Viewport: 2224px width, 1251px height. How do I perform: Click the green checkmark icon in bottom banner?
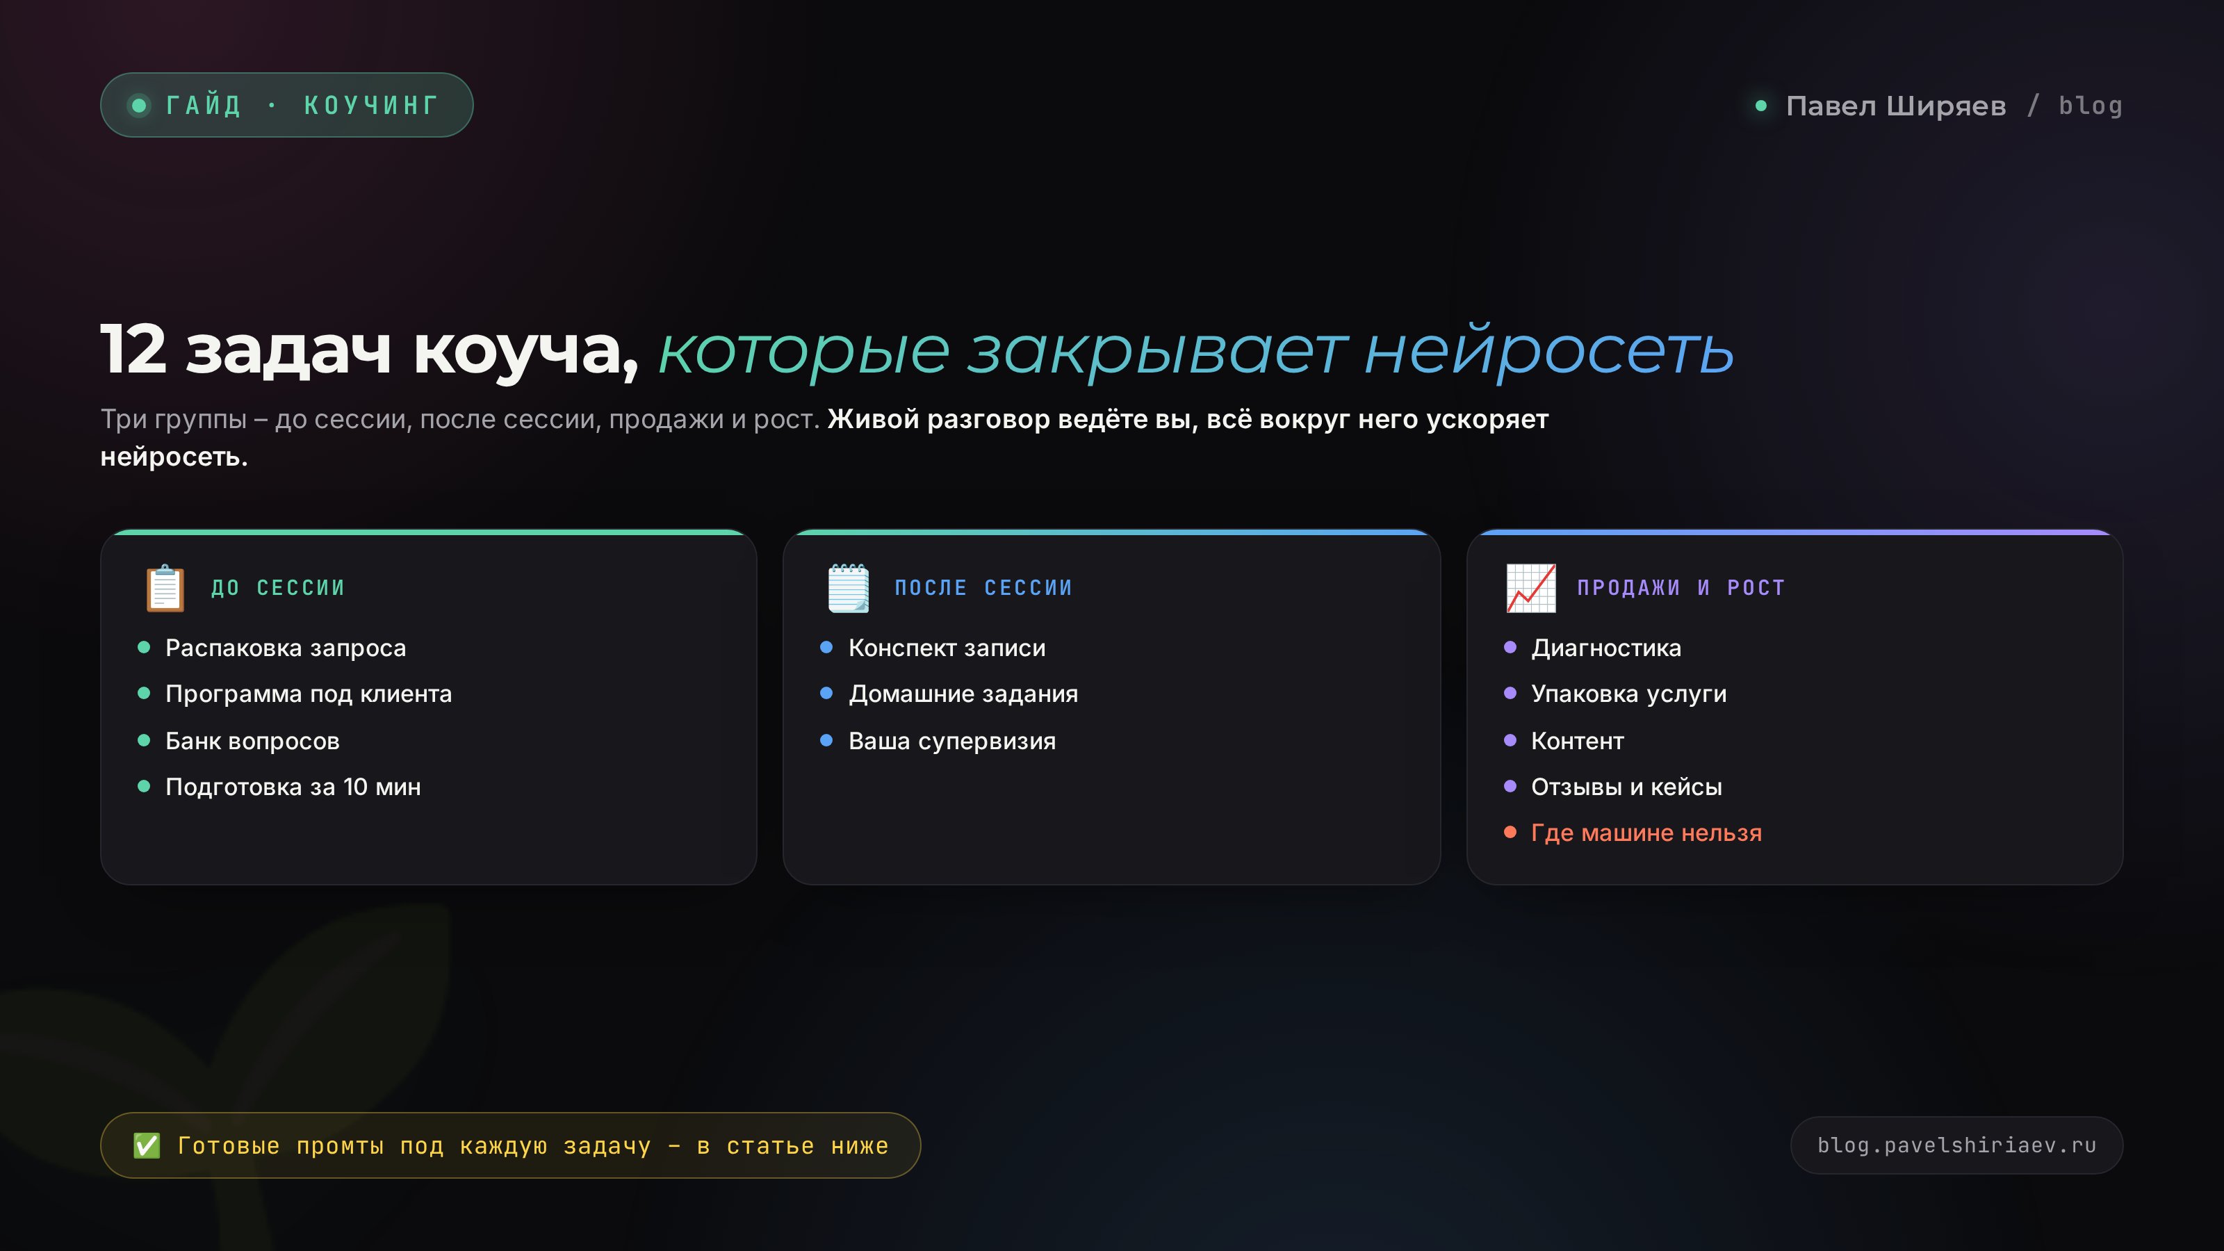(x=147, y=1145)
